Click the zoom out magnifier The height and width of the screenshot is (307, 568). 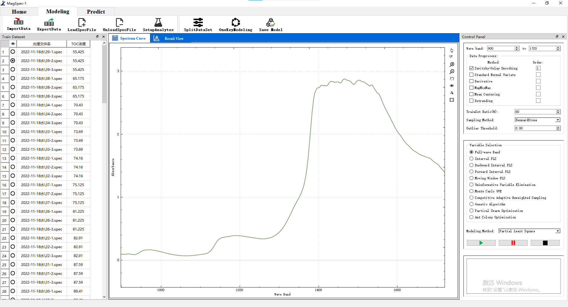[x=452, y=72]
